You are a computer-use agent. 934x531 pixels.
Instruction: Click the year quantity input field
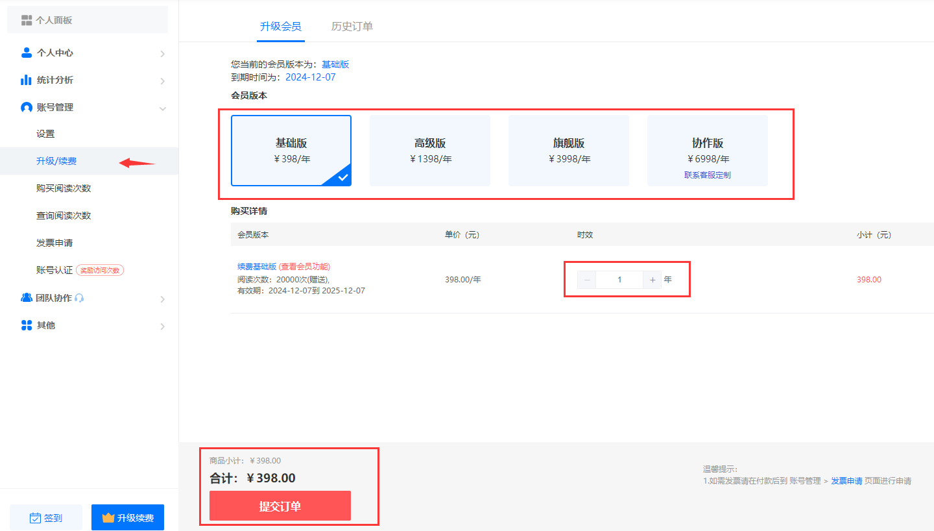click(x=619, y=280)
